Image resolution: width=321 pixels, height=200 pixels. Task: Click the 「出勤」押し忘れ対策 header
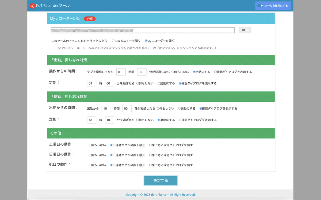pyautogui.click(x=161, y=60)
